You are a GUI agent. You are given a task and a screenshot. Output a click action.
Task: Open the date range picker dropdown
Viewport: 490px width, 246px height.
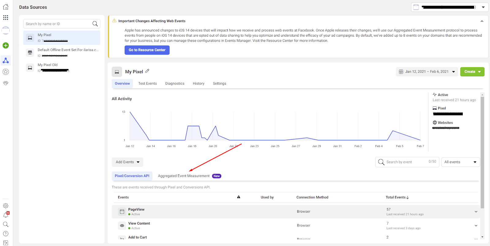(x=427, y=72)
